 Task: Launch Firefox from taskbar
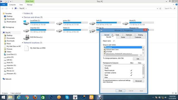(x=35, y=97)
